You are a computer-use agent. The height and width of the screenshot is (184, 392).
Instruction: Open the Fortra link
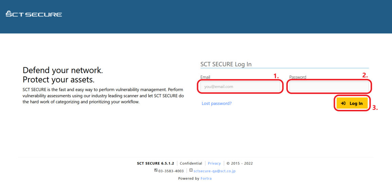(206, 178)
